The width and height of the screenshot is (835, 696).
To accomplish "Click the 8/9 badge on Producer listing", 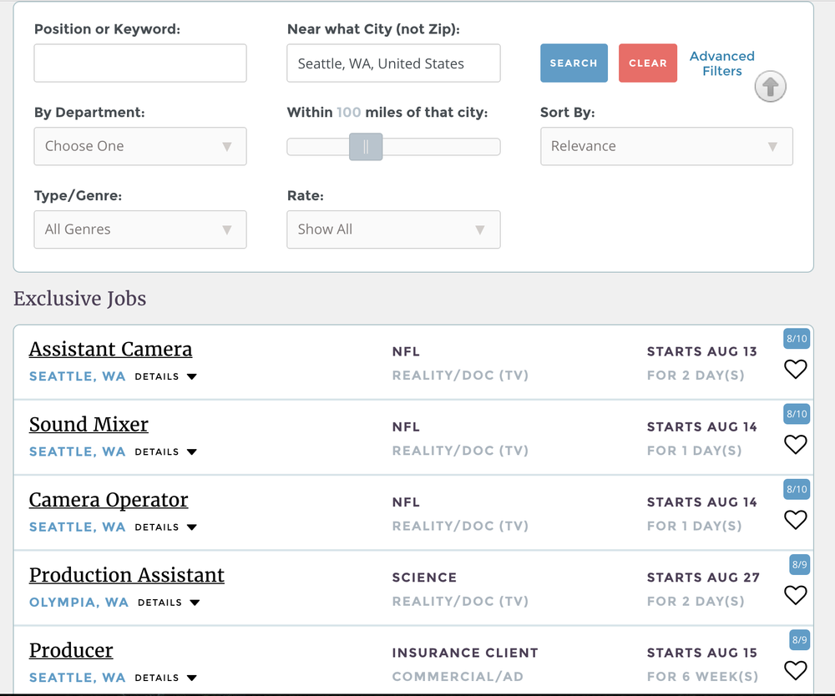I will tap(799, 639).
